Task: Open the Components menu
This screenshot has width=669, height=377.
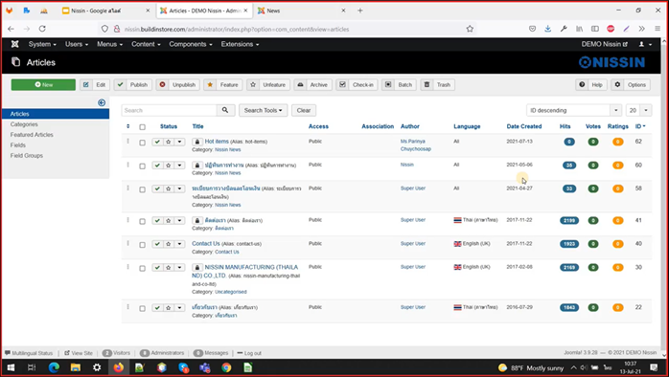Action: tap(191, 44)
